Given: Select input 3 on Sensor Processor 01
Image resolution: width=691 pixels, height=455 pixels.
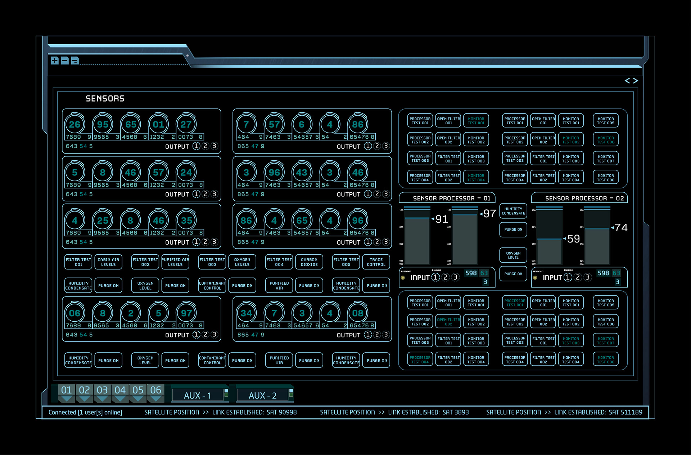Looking at the screenshot, I should coord(455,277).
